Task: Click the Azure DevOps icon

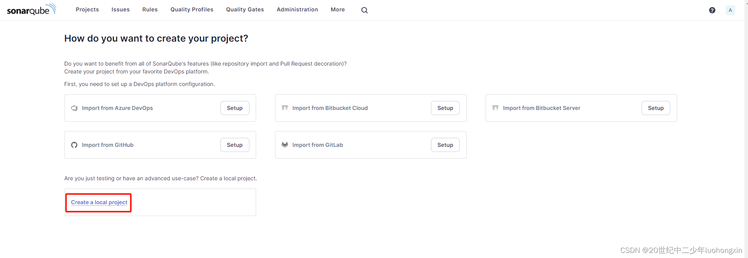Action: (74, 108)
